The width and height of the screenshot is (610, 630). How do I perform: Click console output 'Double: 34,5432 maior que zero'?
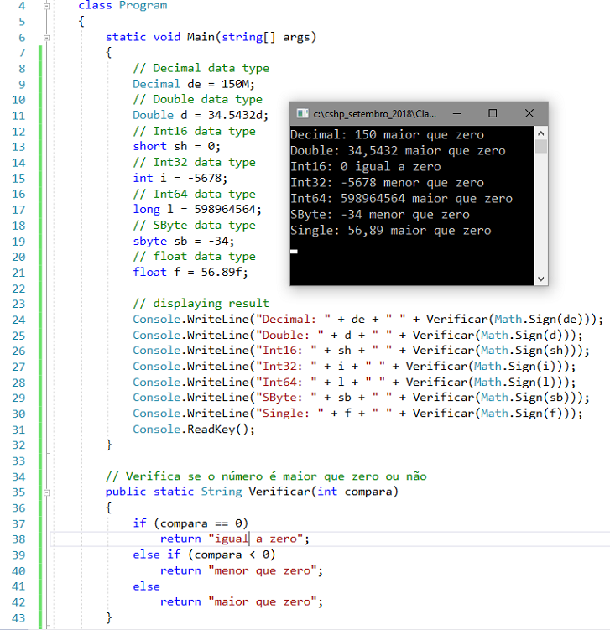click(399, 151)
